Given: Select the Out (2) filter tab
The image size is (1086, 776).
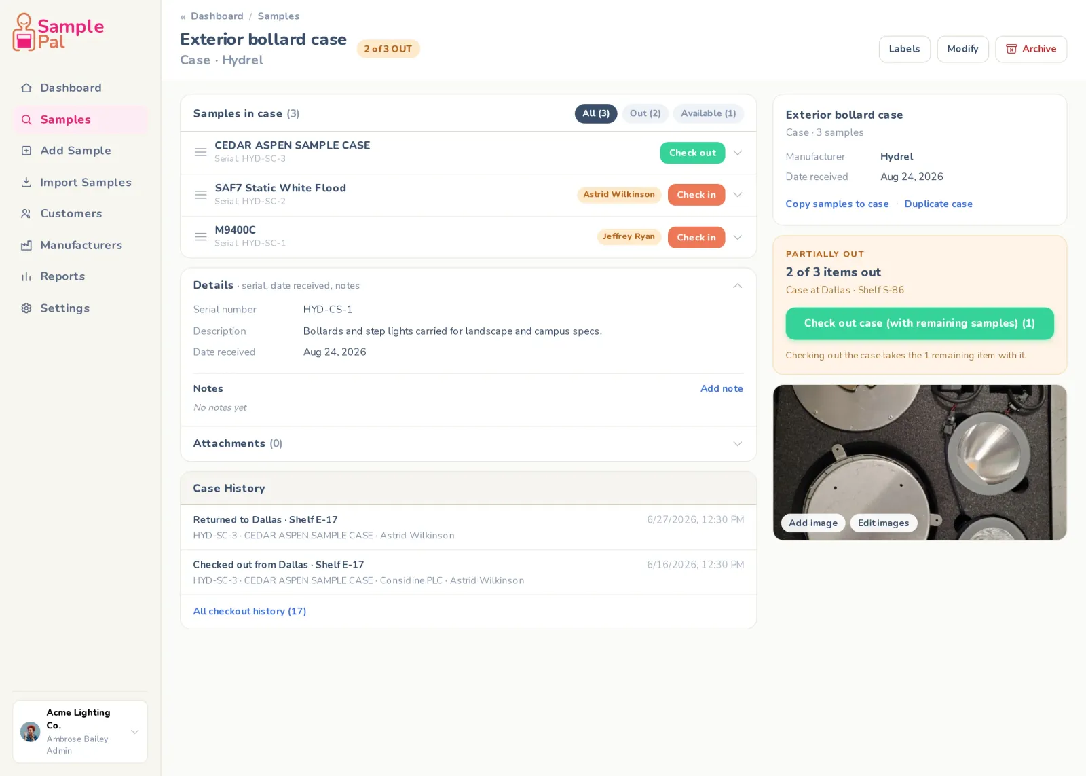Looking at the screenshot, I should click(x=645, y=113).
